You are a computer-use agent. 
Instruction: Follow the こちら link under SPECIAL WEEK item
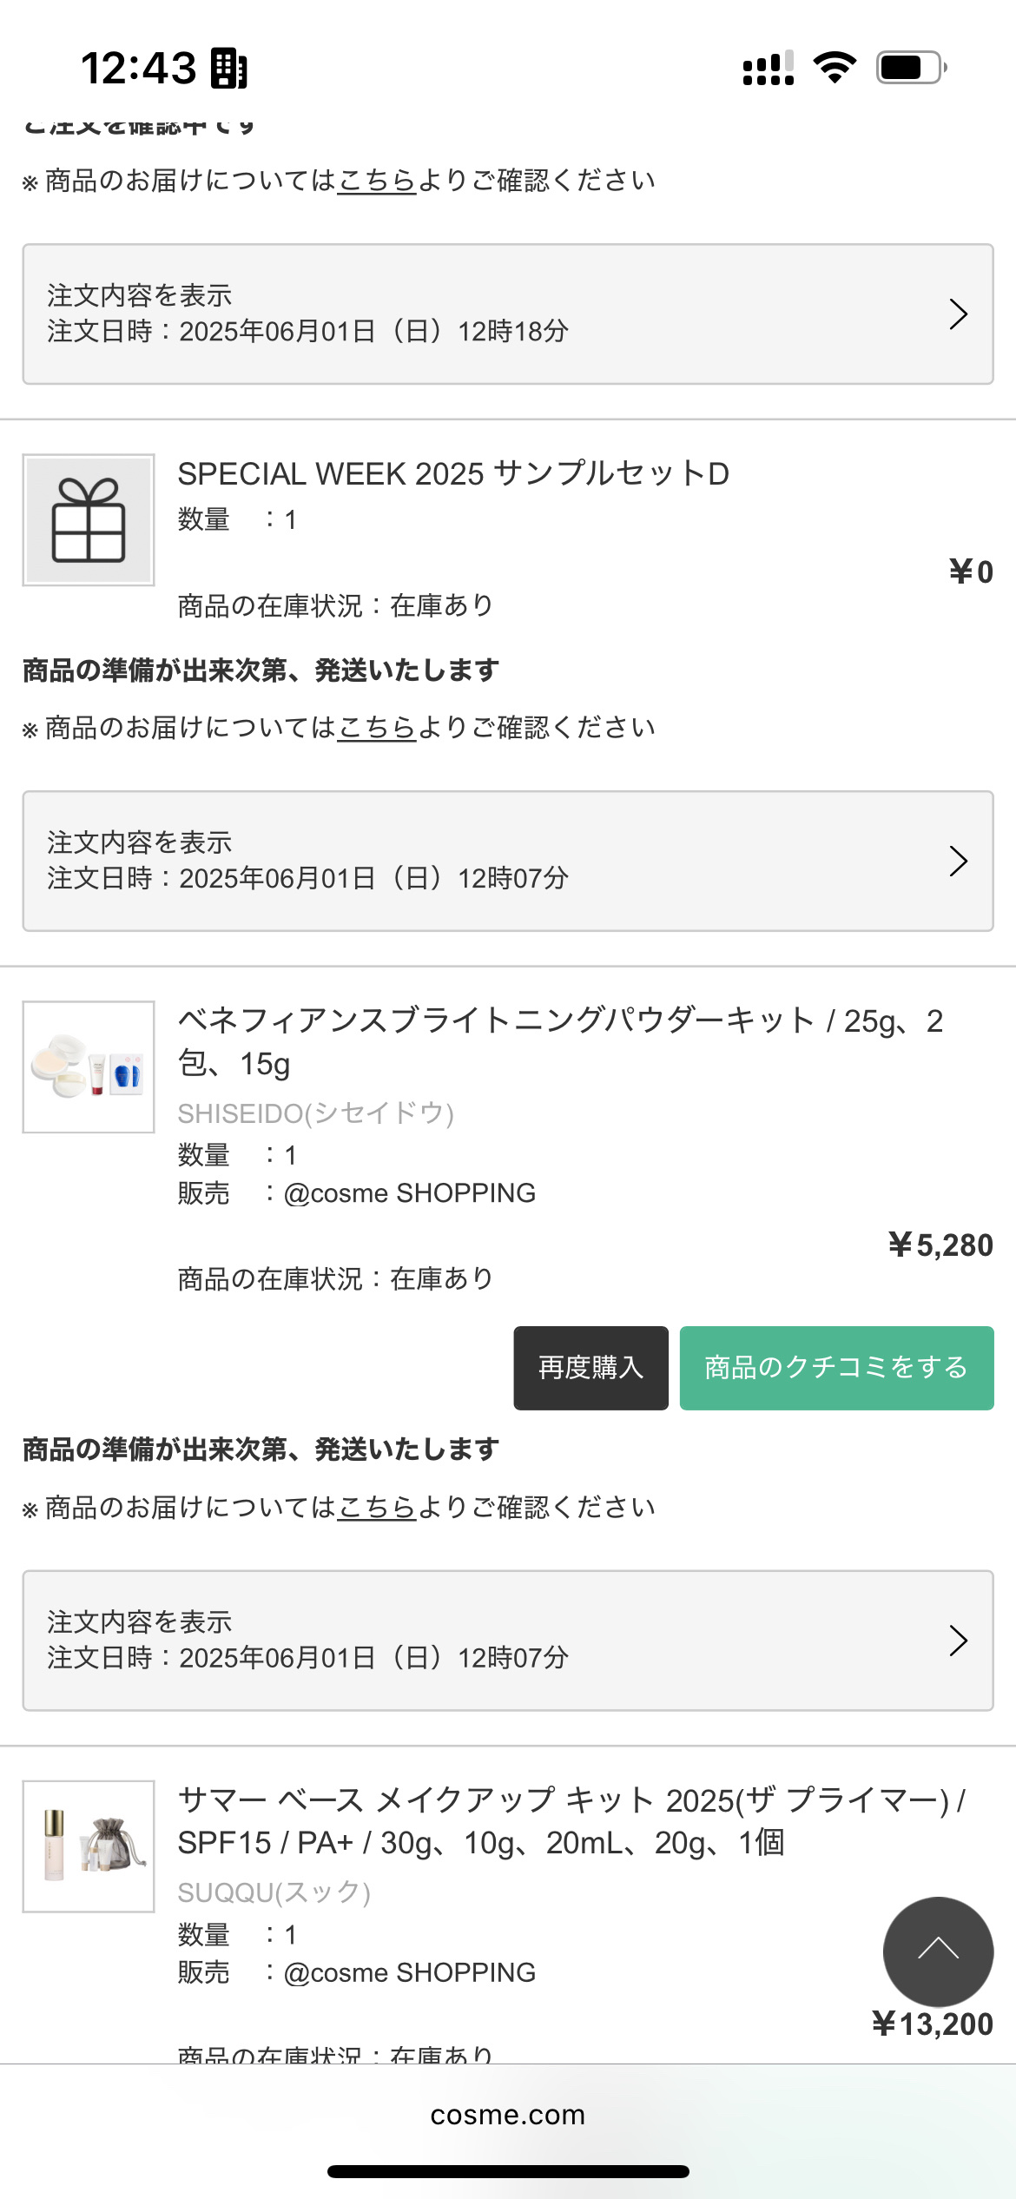click(x=377, y=728)
